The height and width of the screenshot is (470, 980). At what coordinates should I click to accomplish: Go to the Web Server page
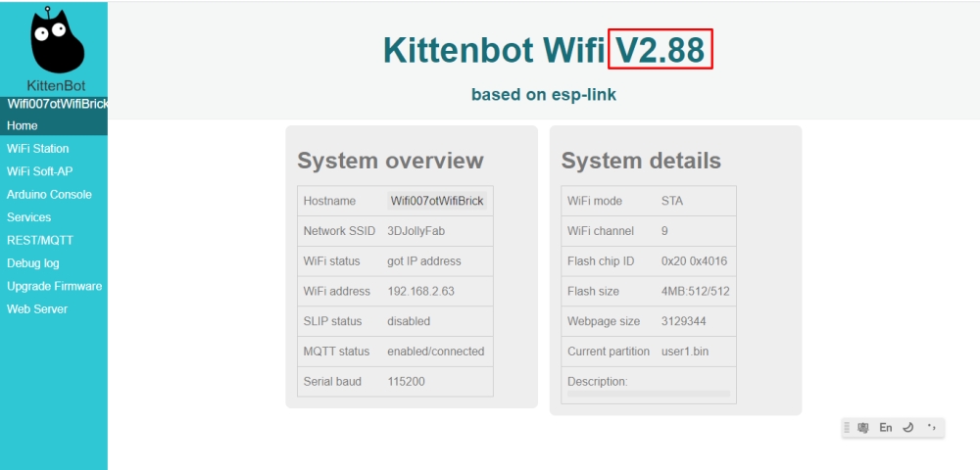pyautogui.click(x=37, y=309)
